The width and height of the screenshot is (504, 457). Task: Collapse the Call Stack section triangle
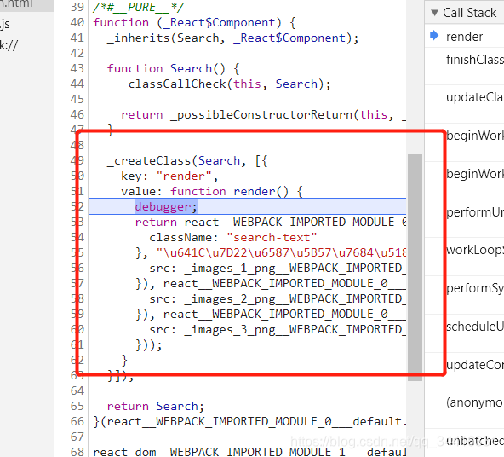coord(434,13)
